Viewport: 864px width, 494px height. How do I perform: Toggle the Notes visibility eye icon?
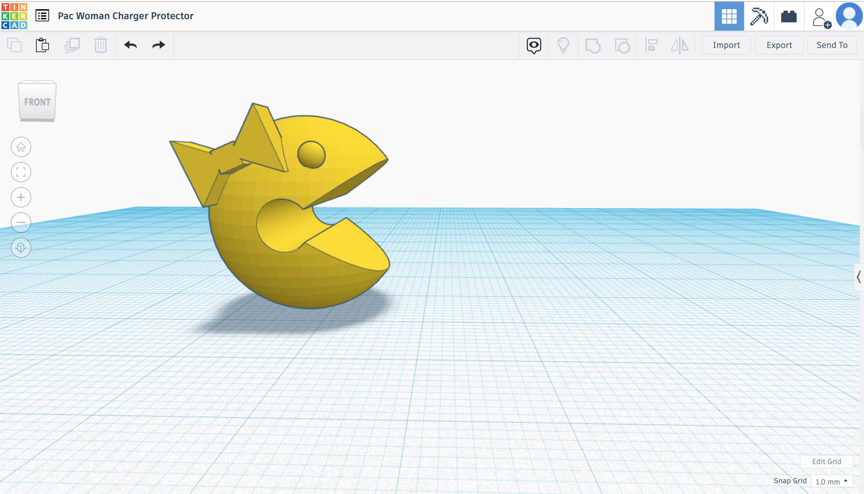click(x=534, y=45)
